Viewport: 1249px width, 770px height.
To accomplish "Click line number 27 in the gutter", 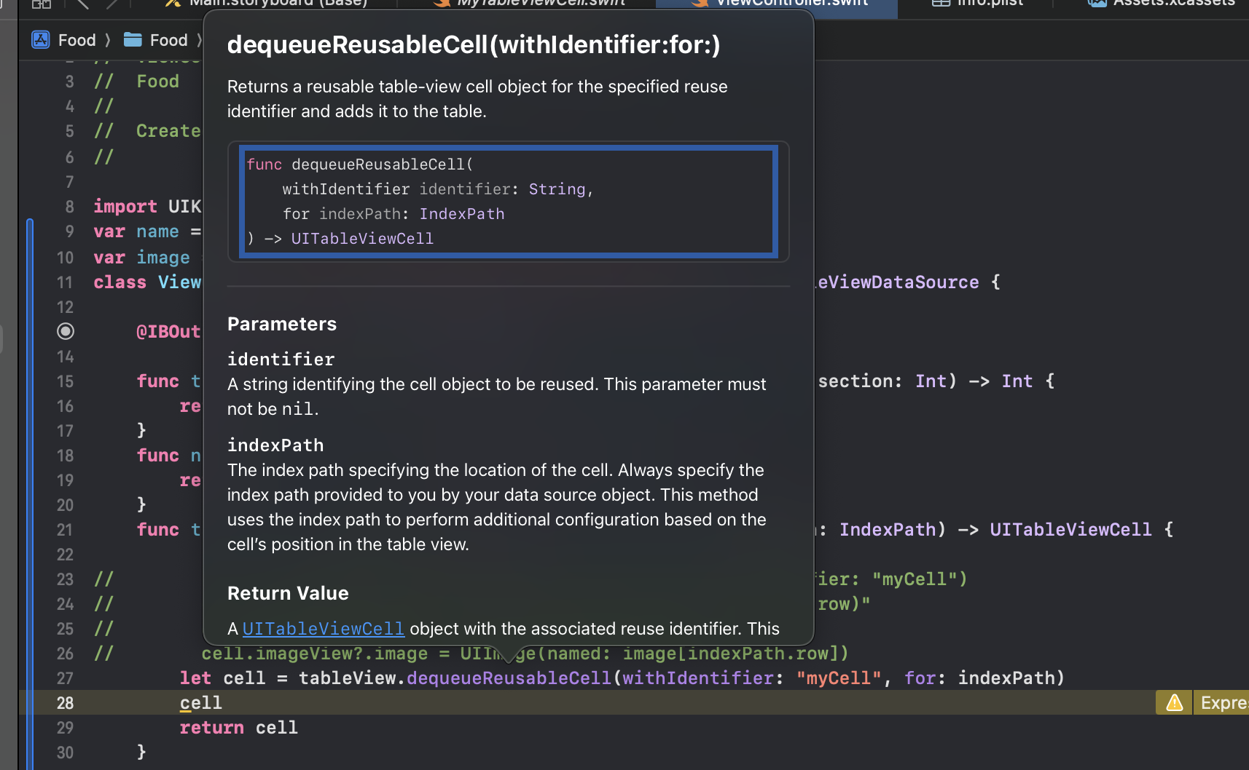I will coord(65,678).
